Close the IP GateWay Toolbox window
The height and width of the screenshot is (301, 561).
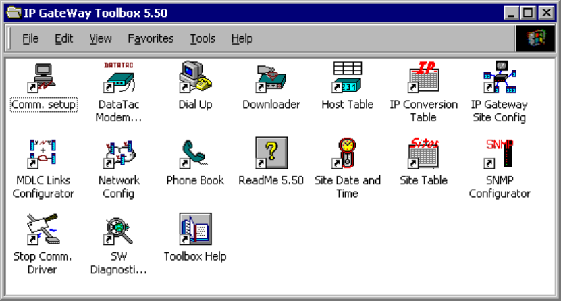[546, 13]
